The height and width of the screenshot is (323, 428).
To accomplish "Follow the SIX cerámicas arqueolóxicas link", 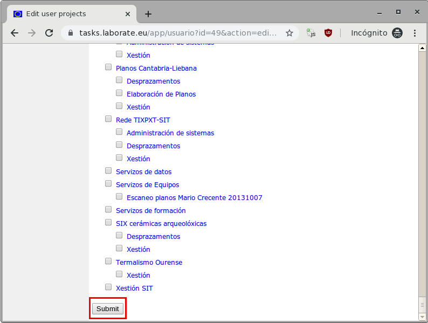I will coord(161,224).
